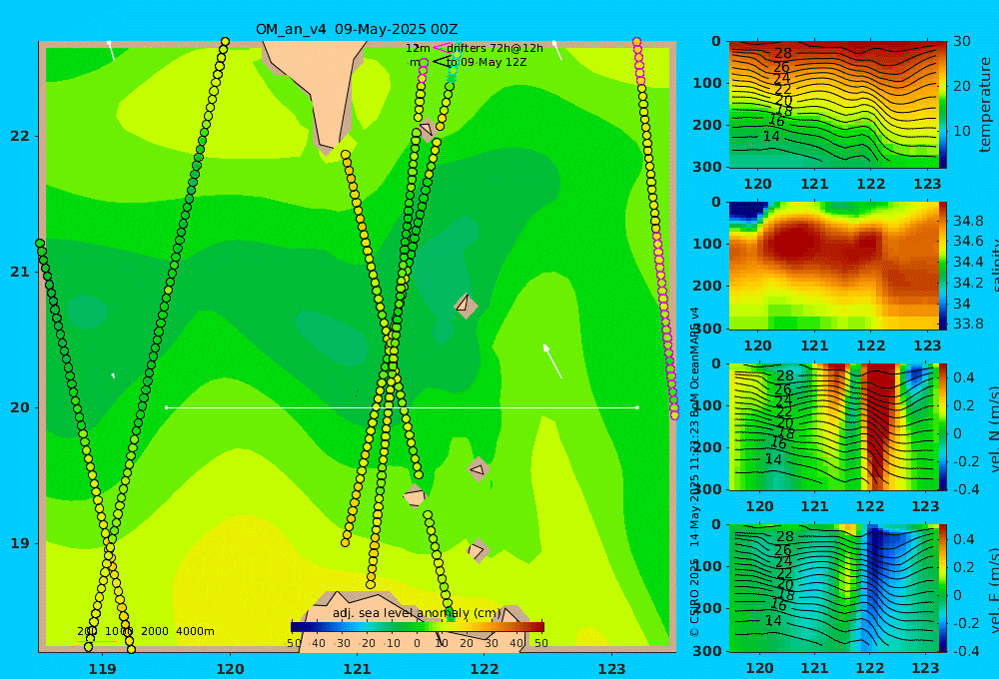Viewport: 999px width, 679px height.
Task: Click the longitude 120 label under the main map
Action: [230, 669]
